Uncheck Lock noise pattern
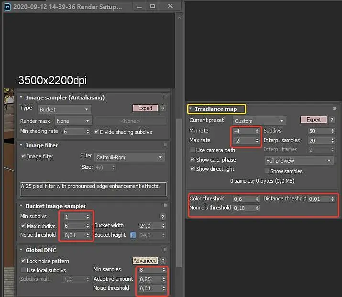Screen dimensions: 342x297 click(23, 261)
